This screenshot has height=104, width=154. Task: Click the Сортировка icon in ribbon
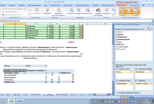pos(37,10)
